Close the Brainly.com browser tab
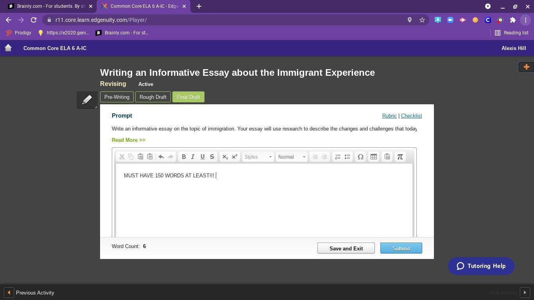Screen dimensions: 534x300 tap(91, 6)
